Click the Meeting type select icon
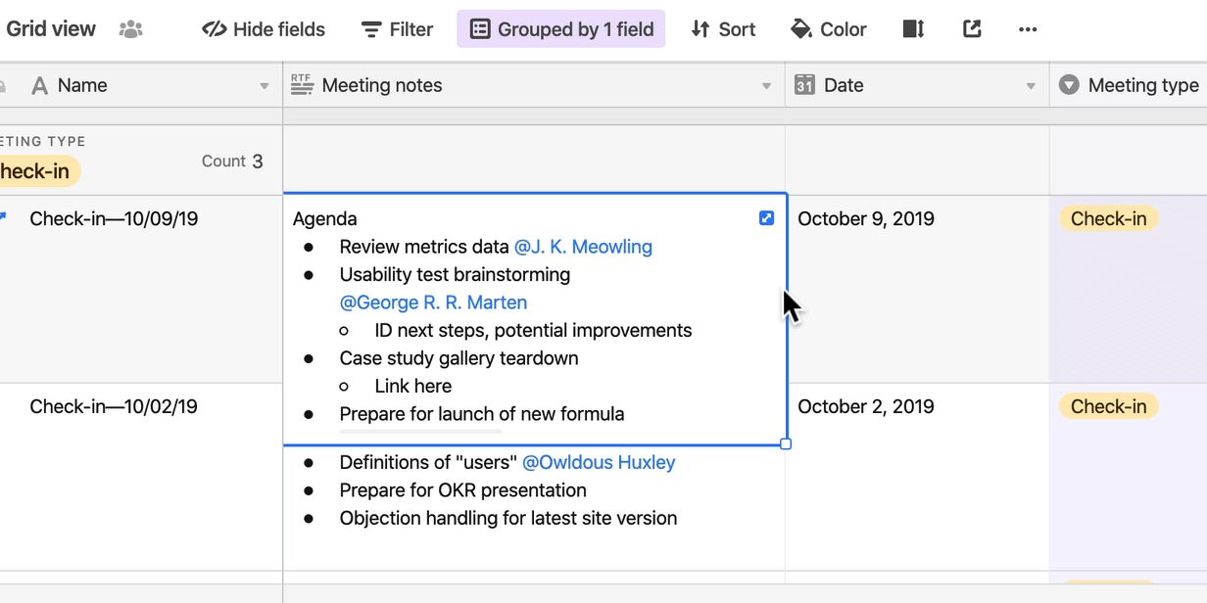The image size is (1207, 603). (1069, 85)
